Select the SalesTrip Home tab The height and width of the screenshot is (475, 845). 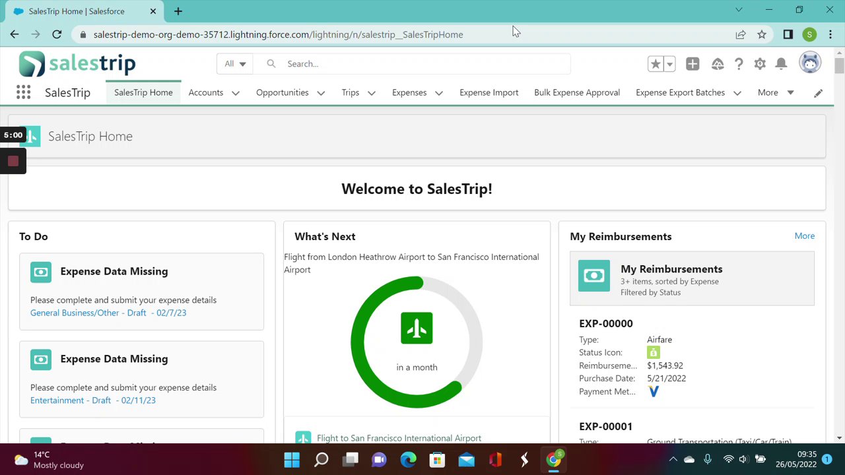[143, 93]
